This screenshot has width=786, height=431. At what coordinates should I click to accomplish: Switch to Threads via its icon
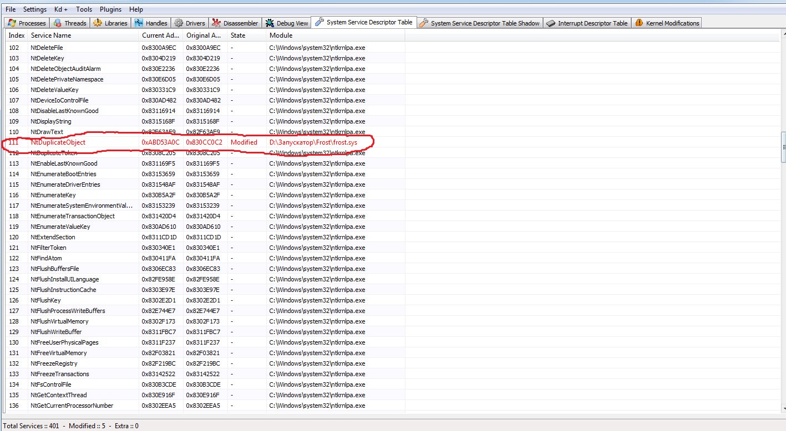pyautogui.click(x=58, y=23)
